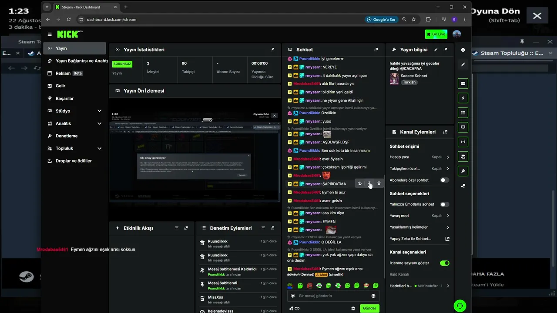
Task: Open Başarılar in the sidebar
Action: (74, 99)
